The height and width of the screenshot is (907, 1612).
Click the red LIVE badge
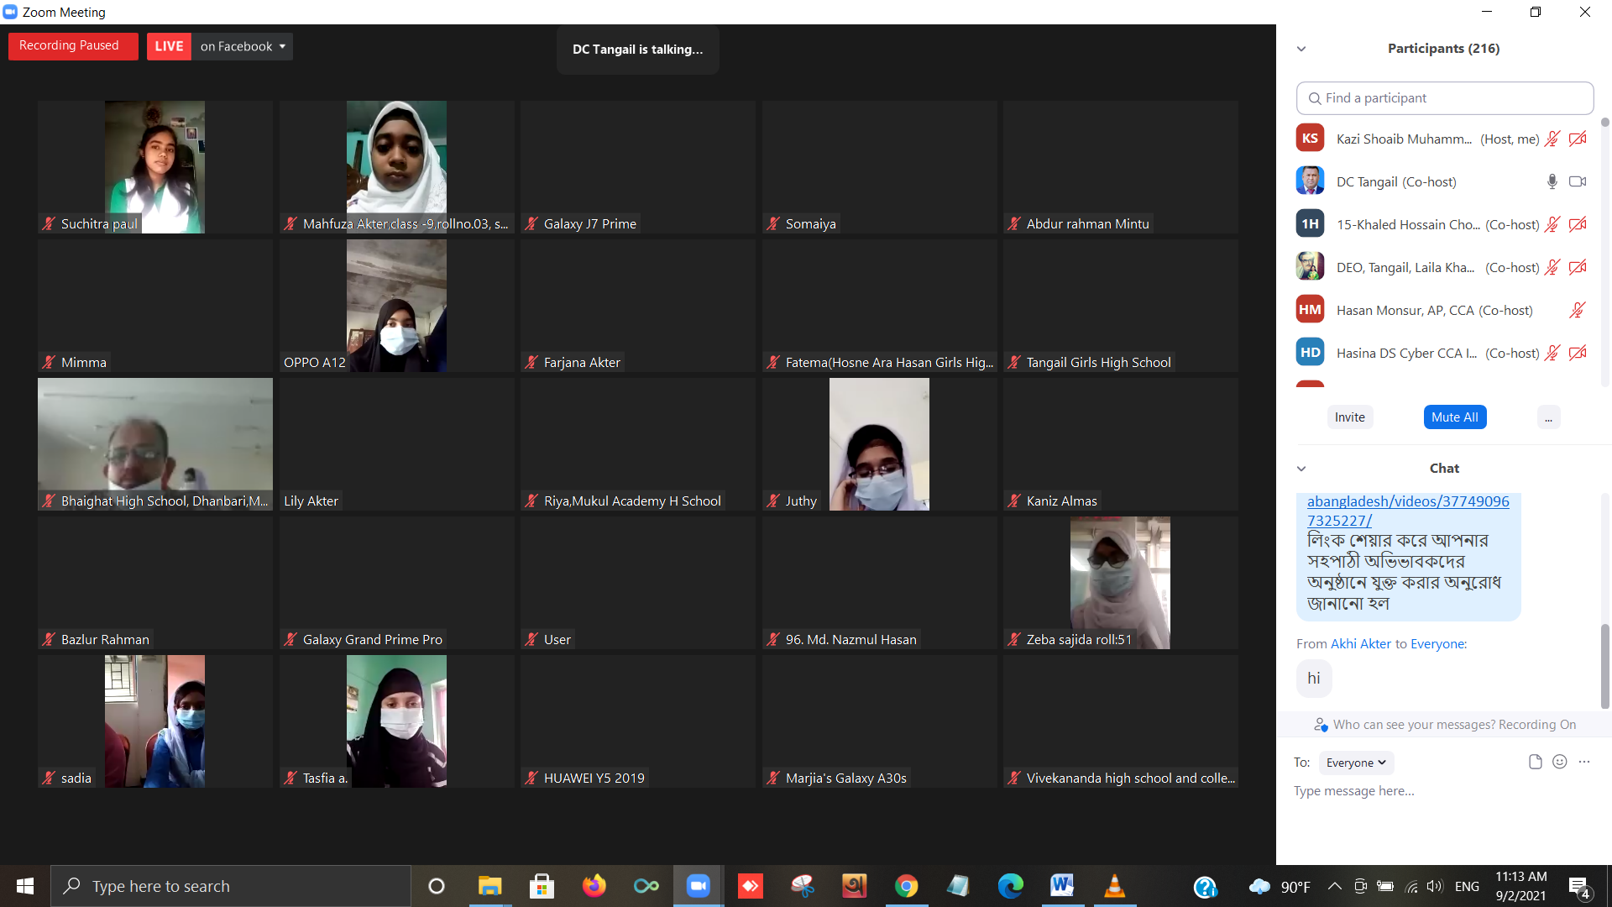pos(169,46)
